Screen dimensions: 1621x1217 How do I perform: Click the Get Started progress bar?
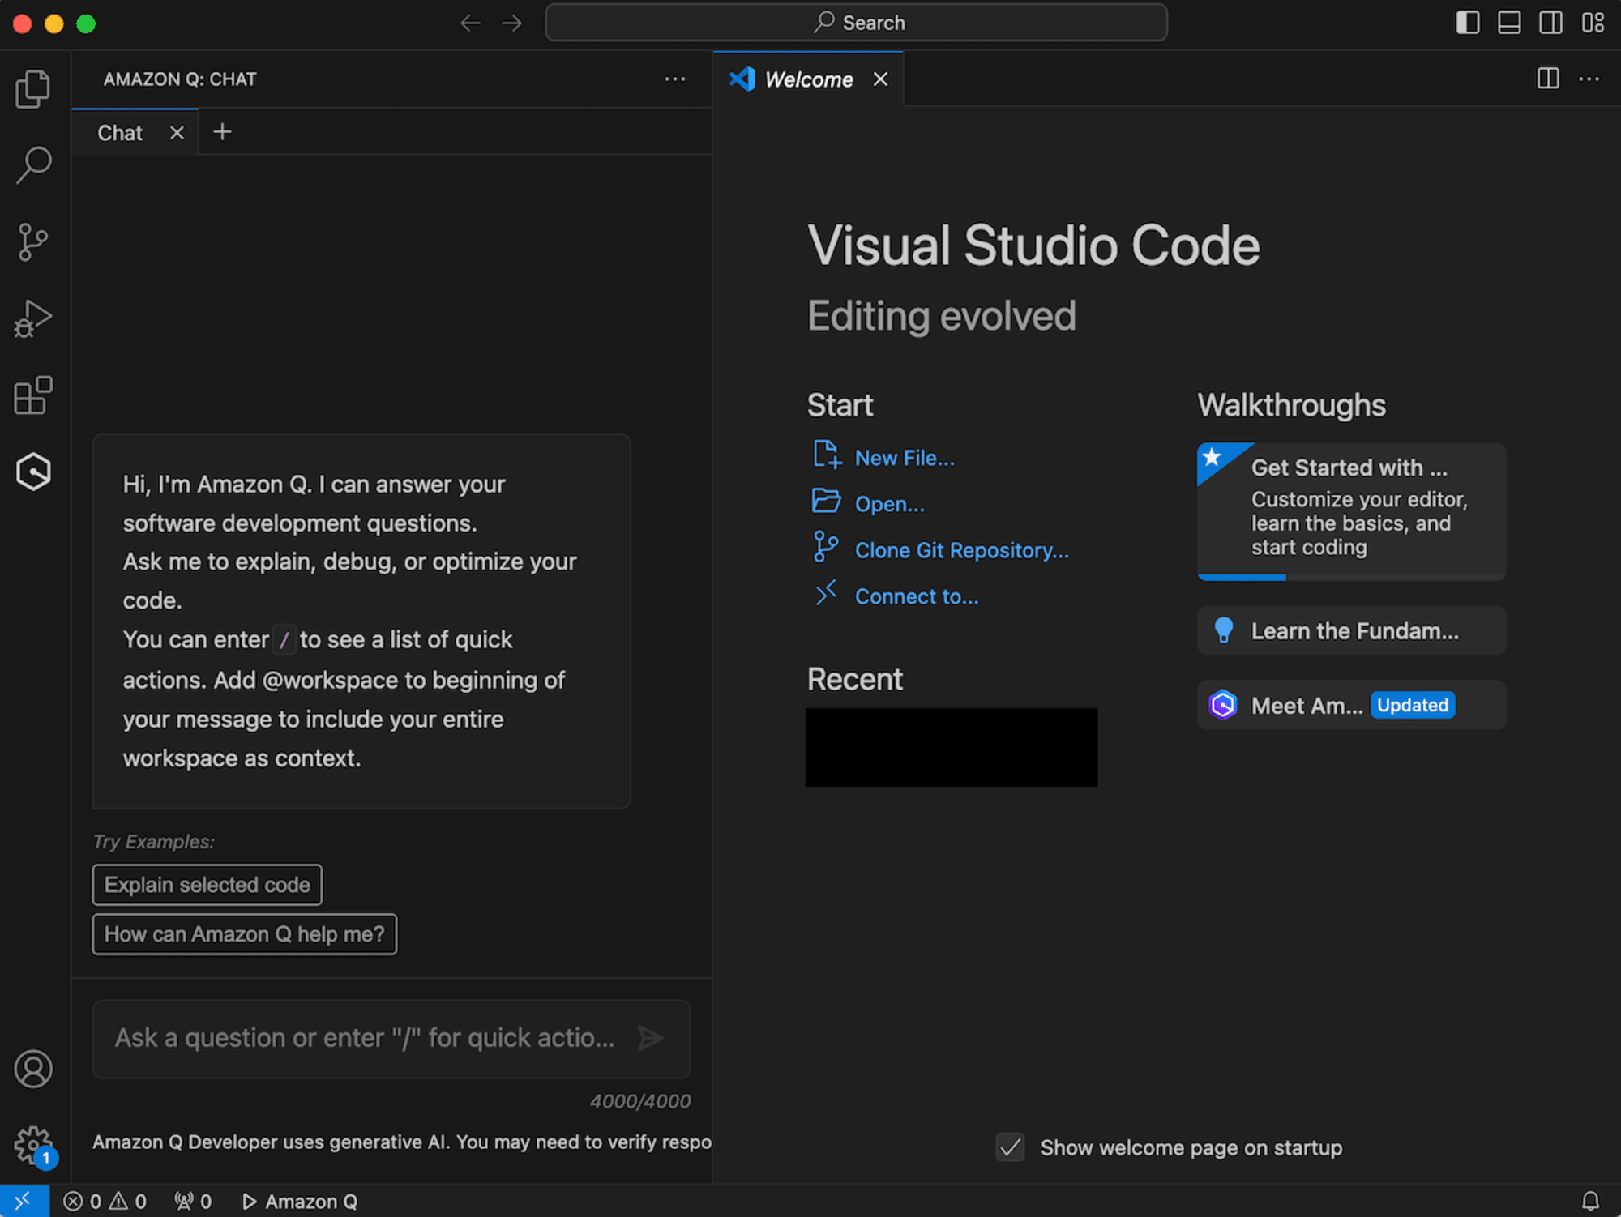click(x=1351, y=577)
